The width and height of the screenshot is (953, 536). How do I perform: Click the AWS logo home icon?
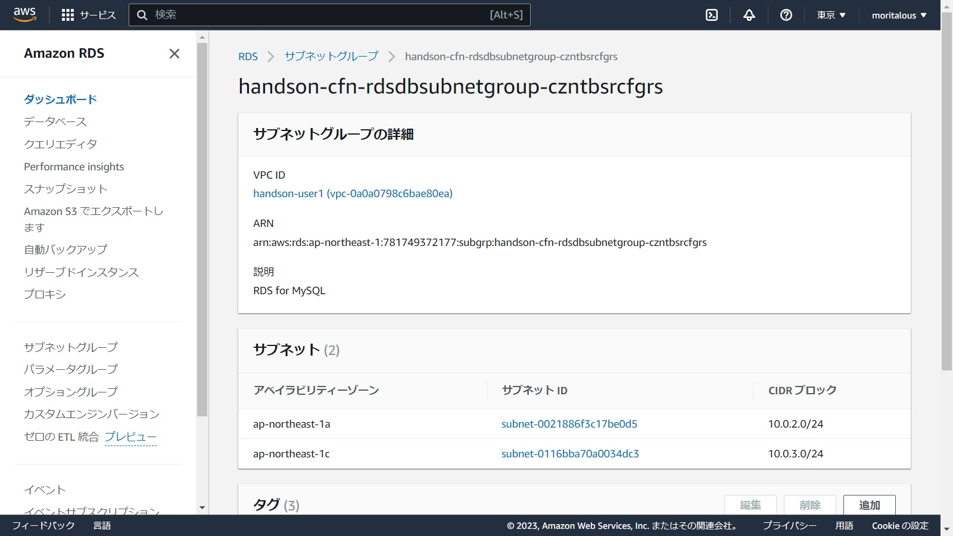pyautogui.click(x=24, y=14)
